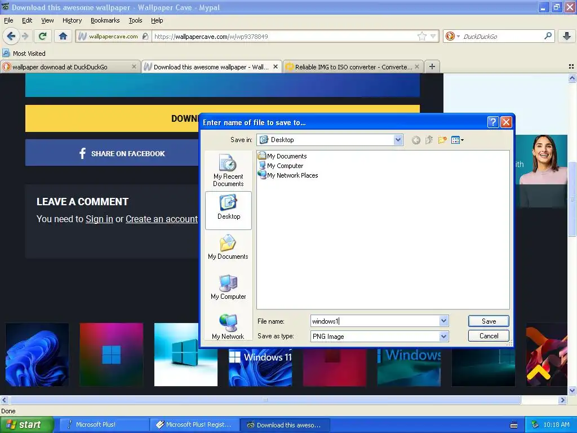Expand the Save as type PNG Image dropdown
This screenshot has width=577, height=433.
(443, 336)
